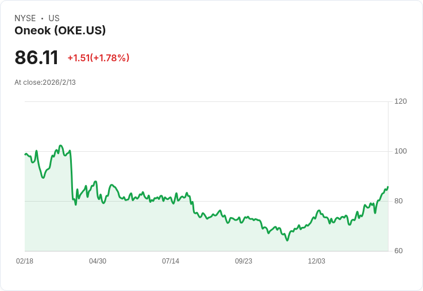Select the 04/30 date axis label
Image resolution: width=423 pixels, height=291 pixels.
click(x=98, y=261)
